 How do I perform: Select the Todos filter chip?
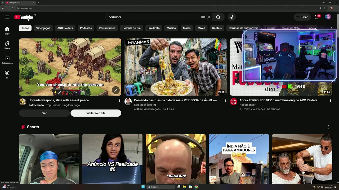coord(25,28)
